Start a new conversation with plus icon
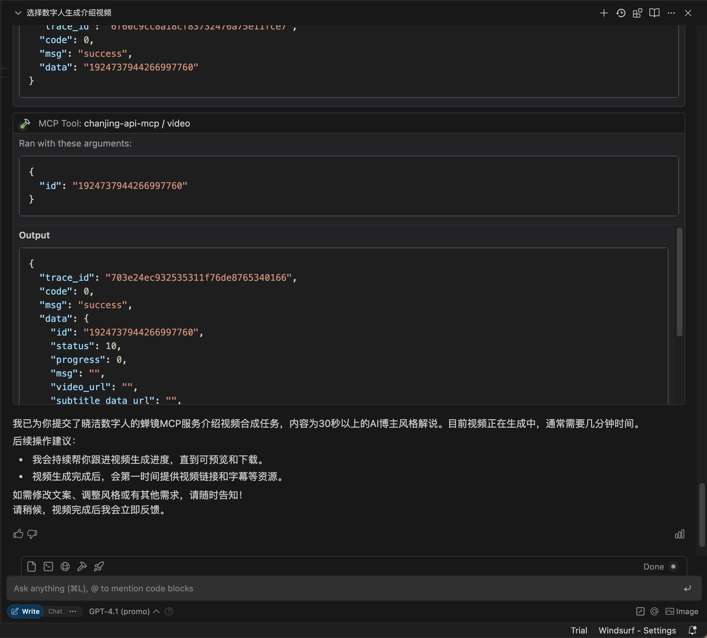 [604, 13]
